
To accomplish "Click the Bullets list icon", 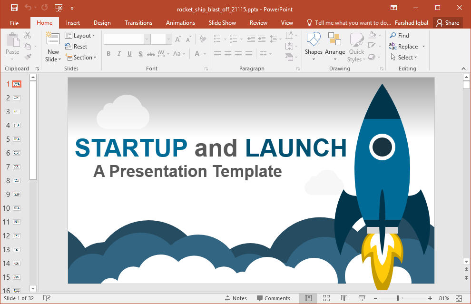I will tap(217, 39).
